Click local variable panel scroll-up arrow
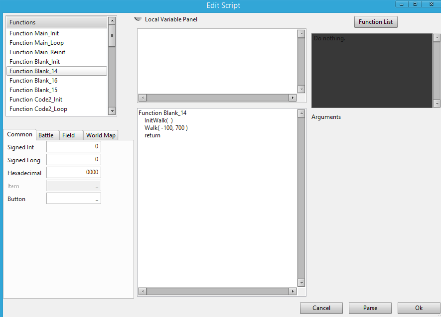 (x=301, y=34)
